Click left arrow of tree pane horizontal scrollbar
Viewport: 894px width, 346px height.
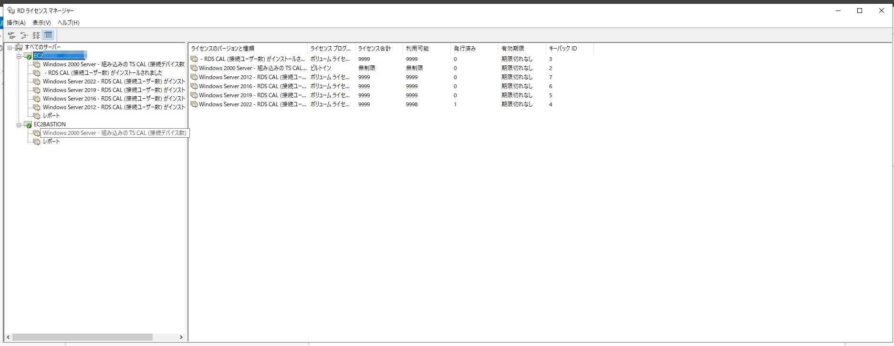[x=8, y=337]
